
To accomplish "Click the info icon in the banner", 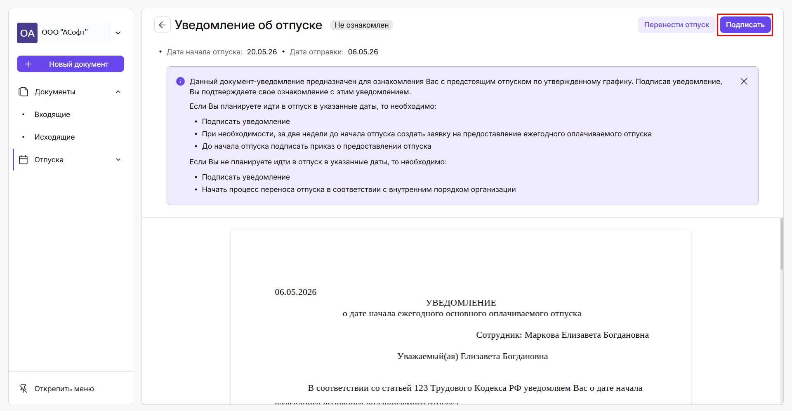I will click(180, 82).
